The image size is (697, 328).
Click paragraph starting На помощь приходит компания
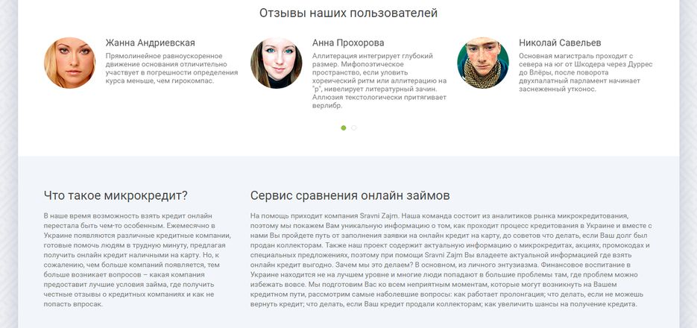point(451,260)
